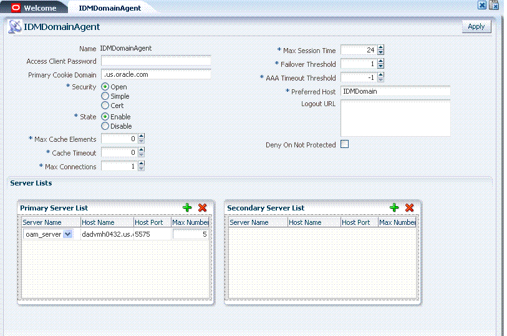Tick the Deny On Not Protected checkbox
Viewport: 507px width, 336px height.
point(345,144)
